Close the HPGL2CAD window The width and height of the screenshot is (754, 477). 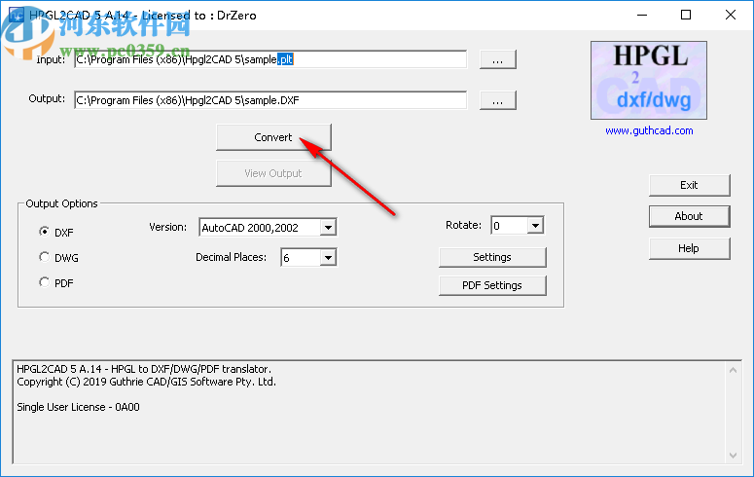731,15
